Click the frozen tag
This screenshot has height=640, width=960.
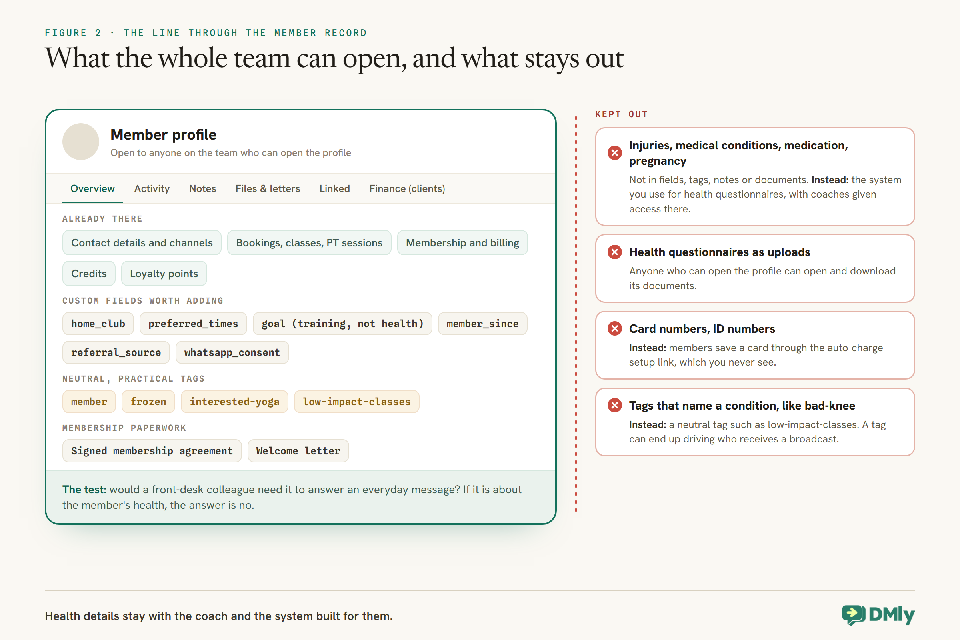(x=148, y=402)
